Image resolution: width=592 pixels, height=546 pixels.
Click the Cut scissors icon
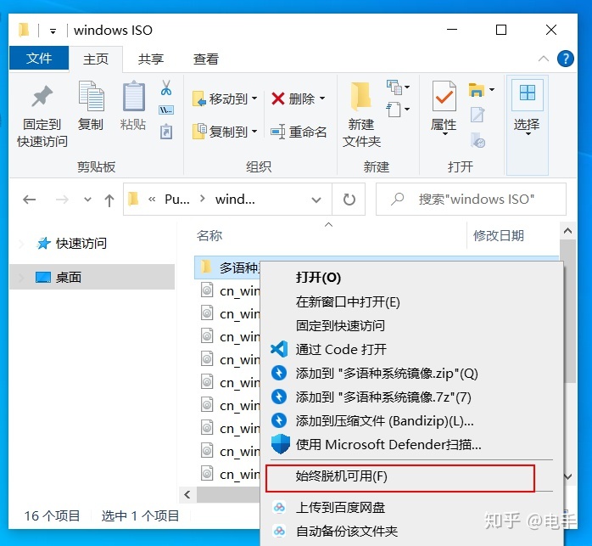point(166,87)
